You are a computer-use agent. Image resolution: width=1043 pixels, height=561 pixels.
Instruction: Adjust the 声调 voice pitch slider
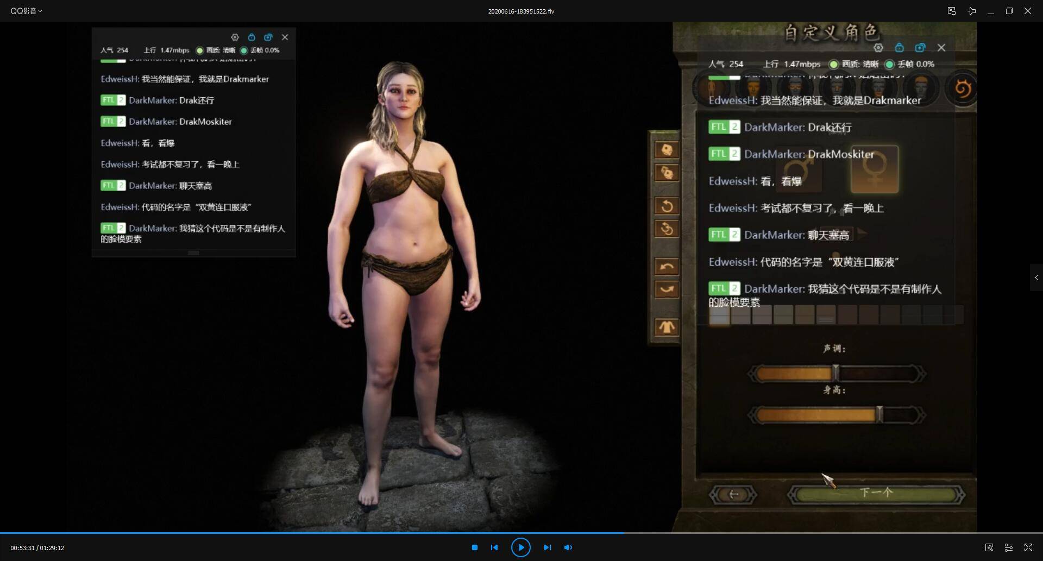pos(836,374)
